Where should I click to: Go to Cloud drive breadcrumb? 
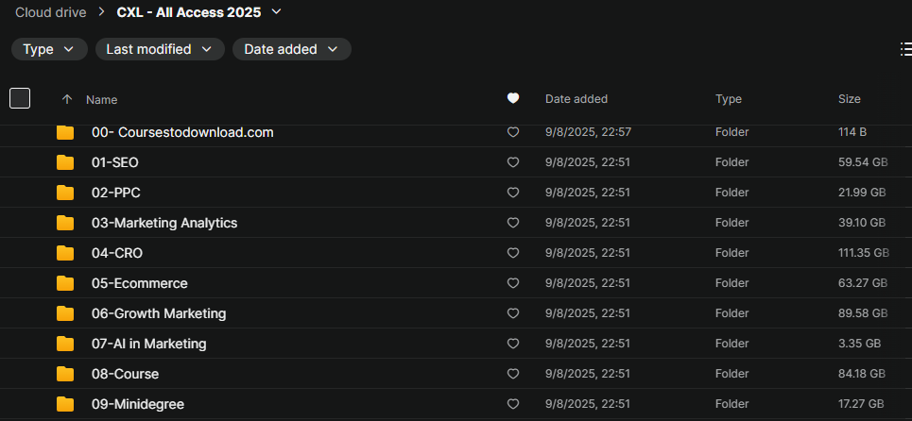tap(51, 12)
